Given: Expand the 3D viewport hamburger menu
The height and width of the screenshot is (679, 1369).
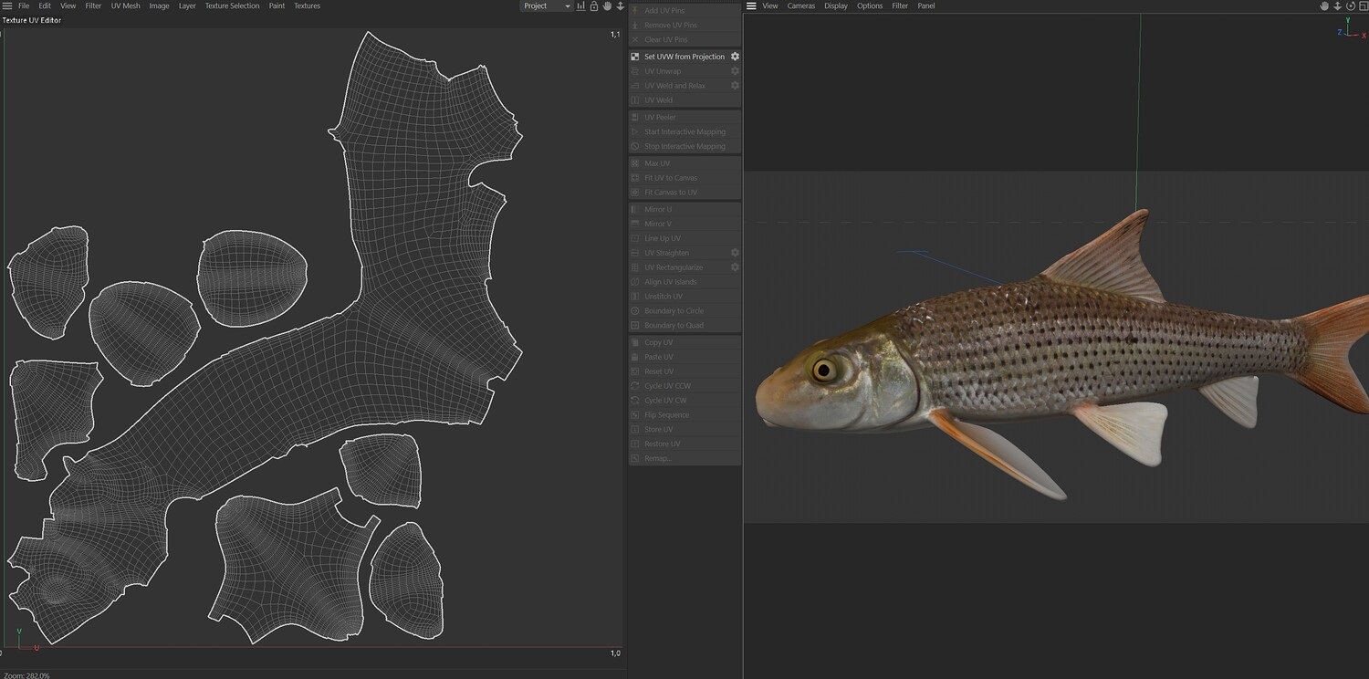Looking at the screenshot, I should [x=751, y=6].
